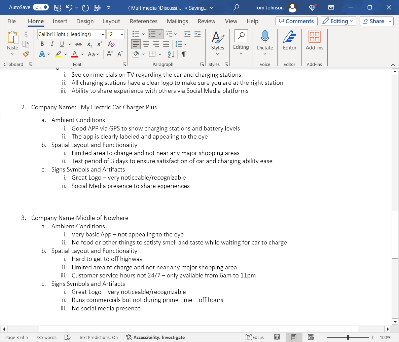Viewport: 399px width, 342px height.
Task: Switch to the Review tab
Action: [x=206, y=21]
